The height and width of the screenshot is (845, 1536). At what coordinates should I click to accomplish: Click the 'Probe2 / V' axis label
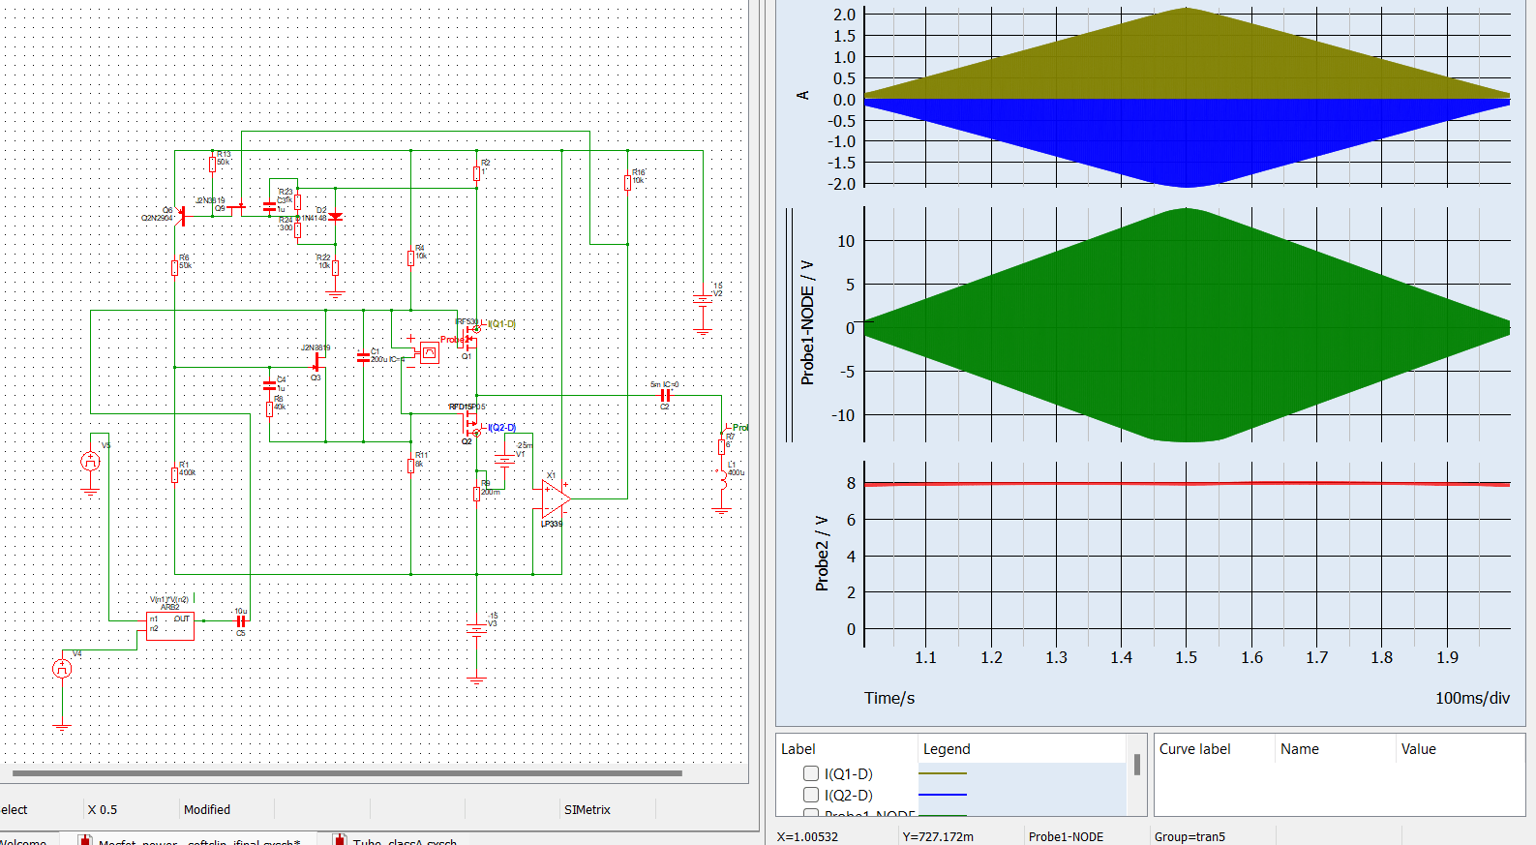pyautogui.click(x=822, y=553)
